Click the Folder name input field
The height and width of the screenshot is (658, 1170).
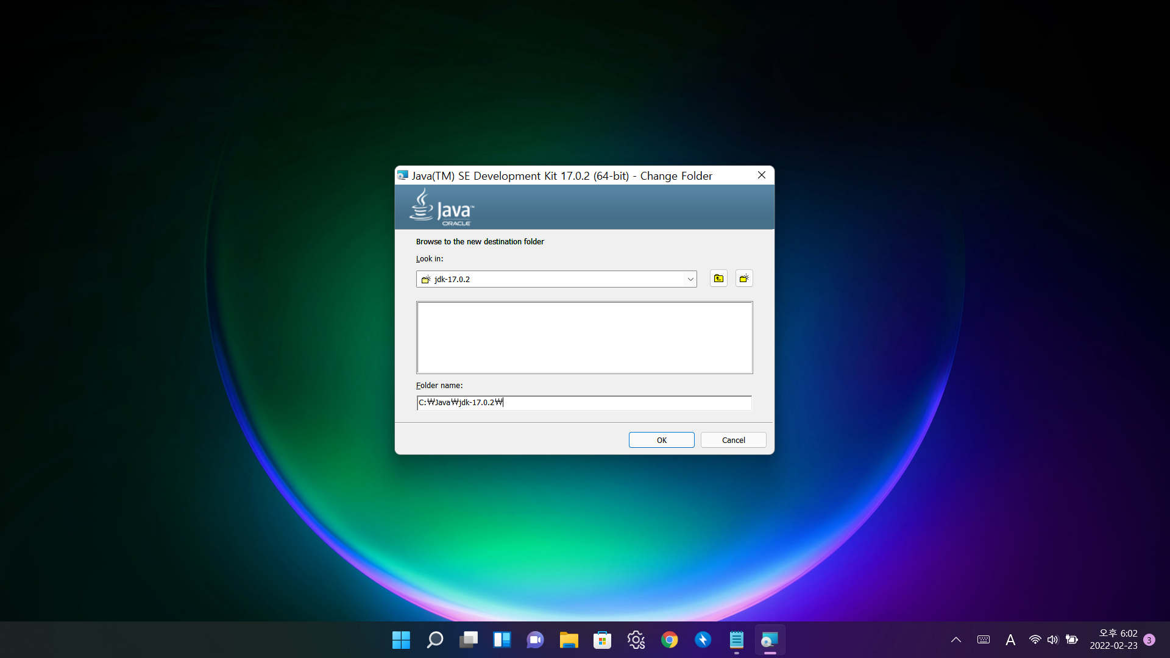pos(584,403)
